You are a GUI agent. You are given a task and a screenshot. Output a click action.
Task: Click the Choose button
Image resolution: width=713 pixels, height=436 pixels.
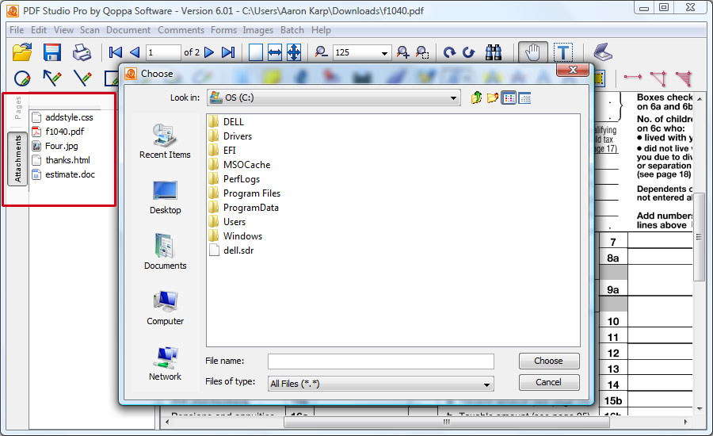click(x=549, y=361)
